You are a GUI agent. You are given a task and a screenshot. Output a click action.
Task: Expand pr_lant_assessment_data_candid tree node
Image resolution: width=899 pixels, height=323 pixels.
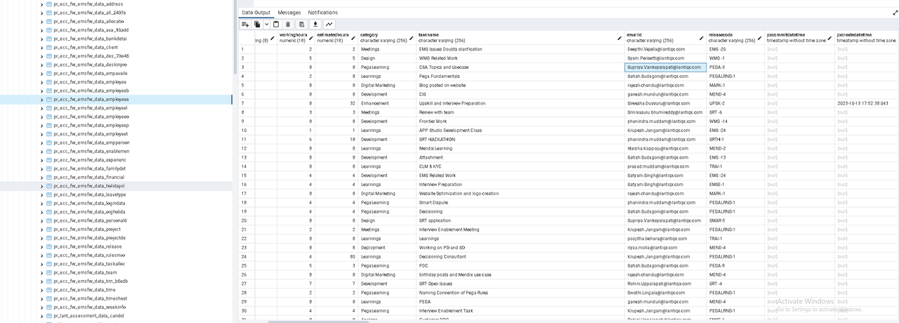click(x=41, y=316)
